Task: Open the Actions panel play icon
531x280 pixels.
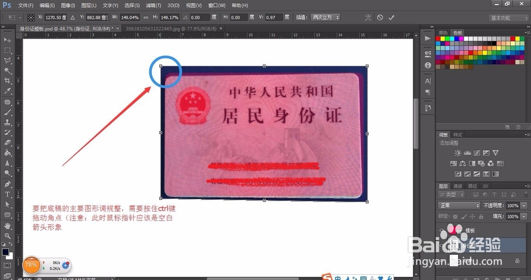Action: (x=427, y=38)
